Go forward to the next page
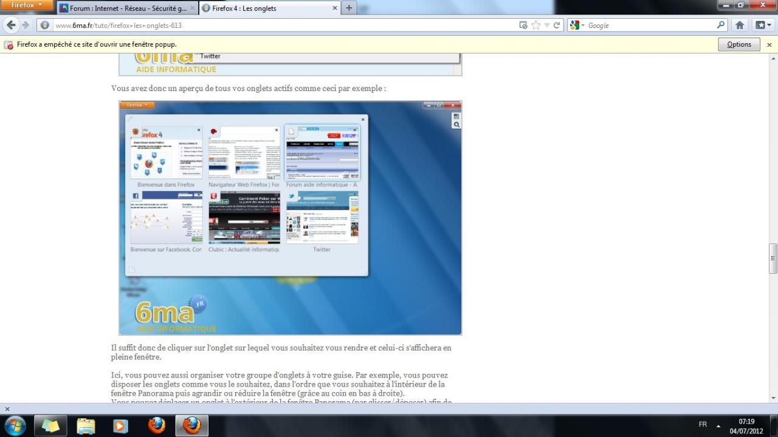 point(26,25)
